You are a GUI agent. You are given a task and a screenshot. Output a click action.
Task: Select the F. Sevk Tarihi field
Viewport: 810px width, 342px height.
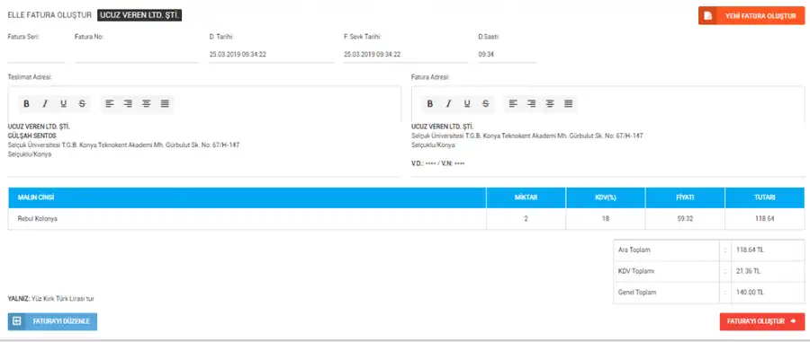406,54
